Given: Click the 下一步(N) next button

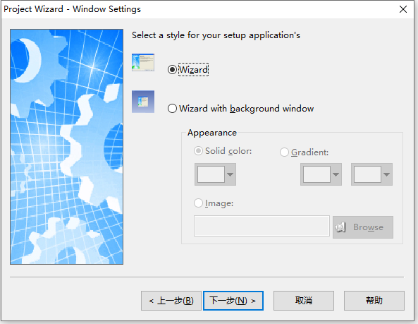Looking at the screenshot, I should 233,301.
